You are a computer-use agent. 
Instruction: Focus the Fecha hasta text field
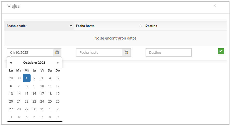[99, 52]
